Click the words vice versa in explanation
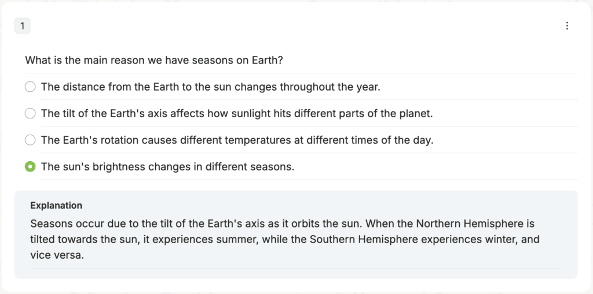The width and height of the screenshot is (593, 294). (57, 255)
